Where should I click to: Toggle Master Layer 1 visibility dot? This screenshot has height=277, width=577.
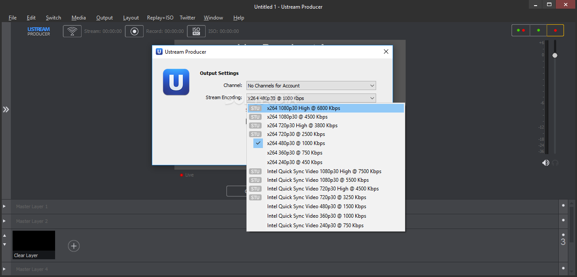point(563,206)
